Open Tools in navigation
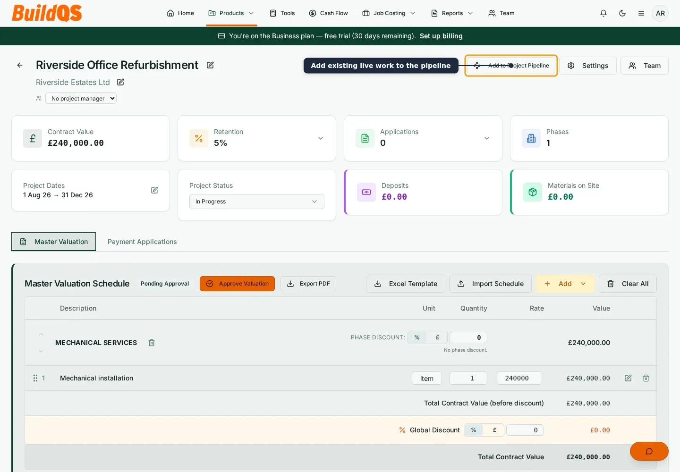Screen dimensions: 680x472 282,13
